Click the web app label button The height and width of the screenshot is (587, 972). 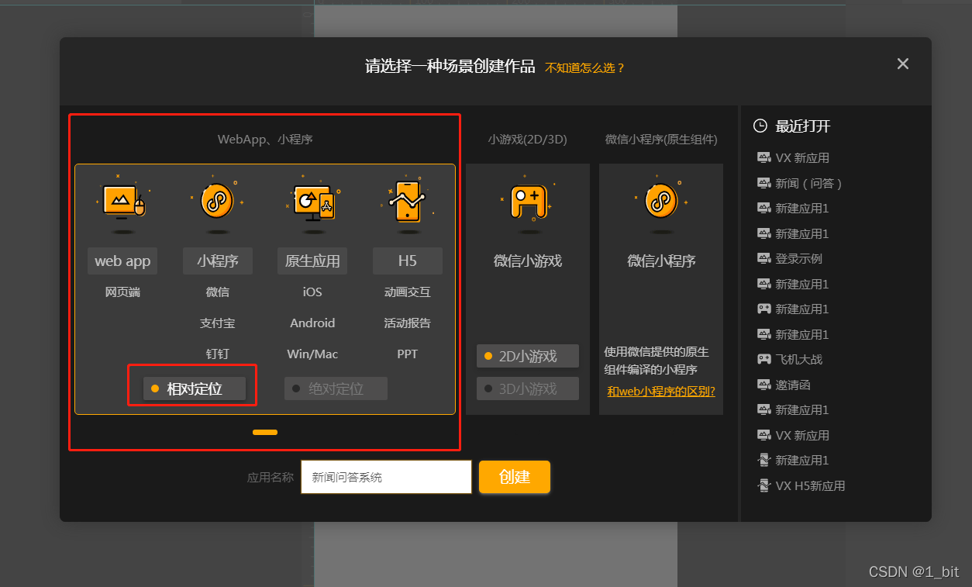tap(122, 261)
